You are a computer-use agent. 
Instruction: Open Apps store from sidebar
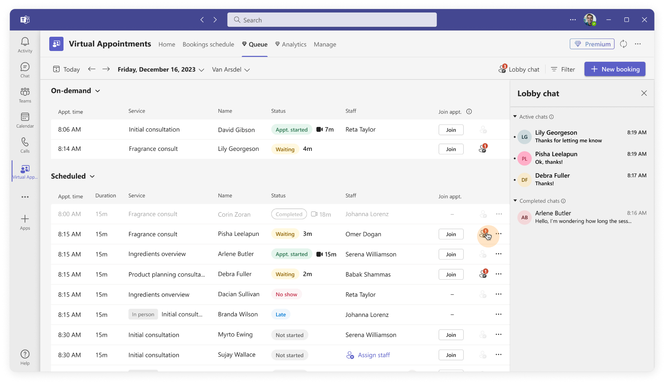25,222
